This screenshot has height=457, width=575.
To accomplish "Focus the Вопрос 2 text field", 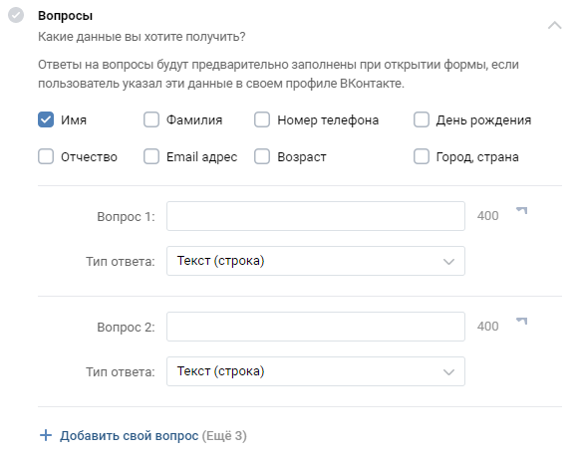I will click(x=316, y=327).
